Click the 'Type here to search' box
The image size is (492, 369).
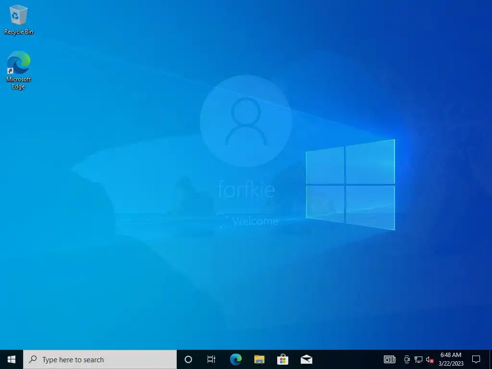pos(100,359)
